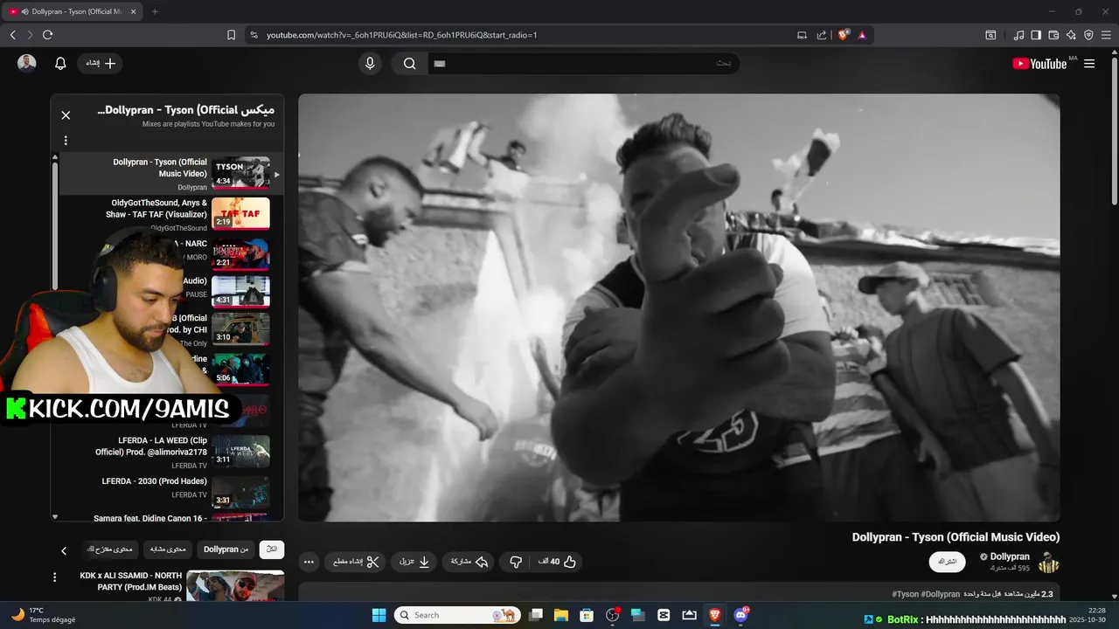Open more actions ellipsis under video
This screenshot has height=629, width=1119.
309,562
